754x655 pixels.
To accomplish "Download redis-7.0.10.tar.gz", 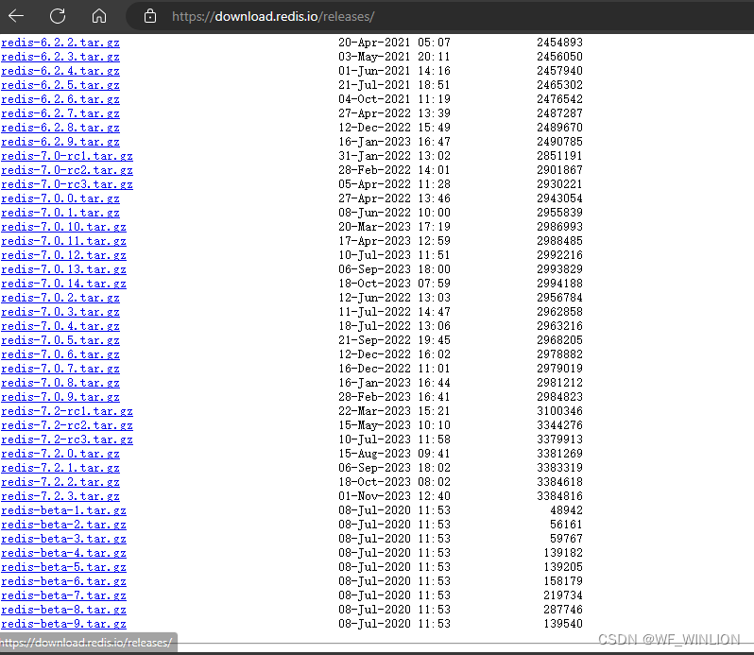I will pyautogui.click(x=63, y=227).
